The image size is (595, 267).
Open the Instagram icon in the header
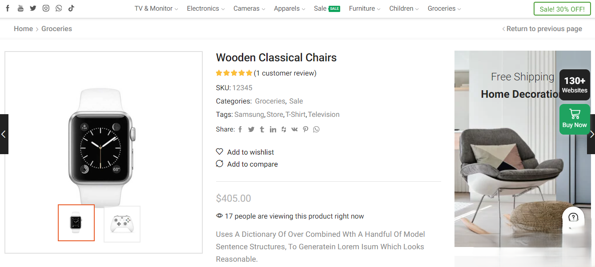(46, 8)
